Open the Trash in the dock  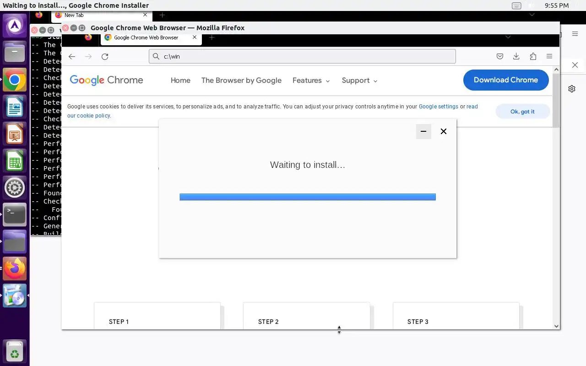[15, 352]
